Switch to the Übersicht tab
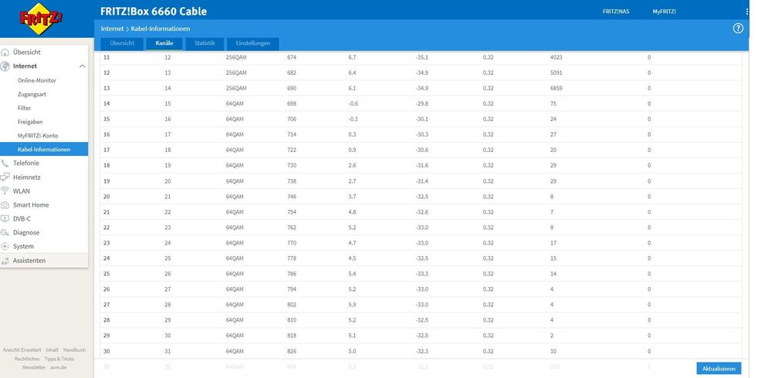 pos(122,43)
